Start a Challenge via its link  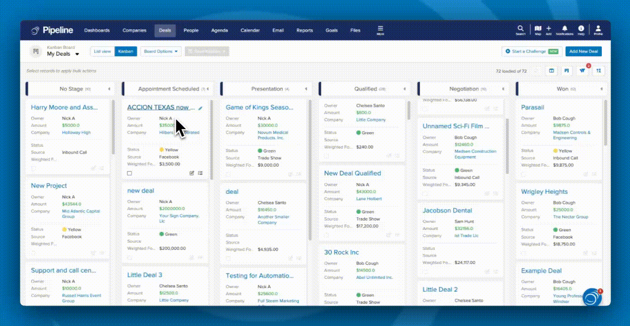pyautogui.click(x=531, y=51)
